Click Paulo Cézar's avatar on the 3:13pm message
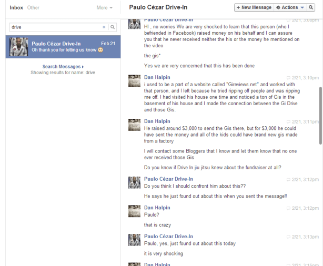Screen dimensions: 323x266 pos(135,240)
